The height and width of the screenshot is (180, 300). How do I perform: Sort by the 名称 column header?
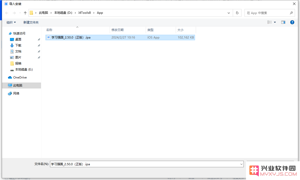77,30
